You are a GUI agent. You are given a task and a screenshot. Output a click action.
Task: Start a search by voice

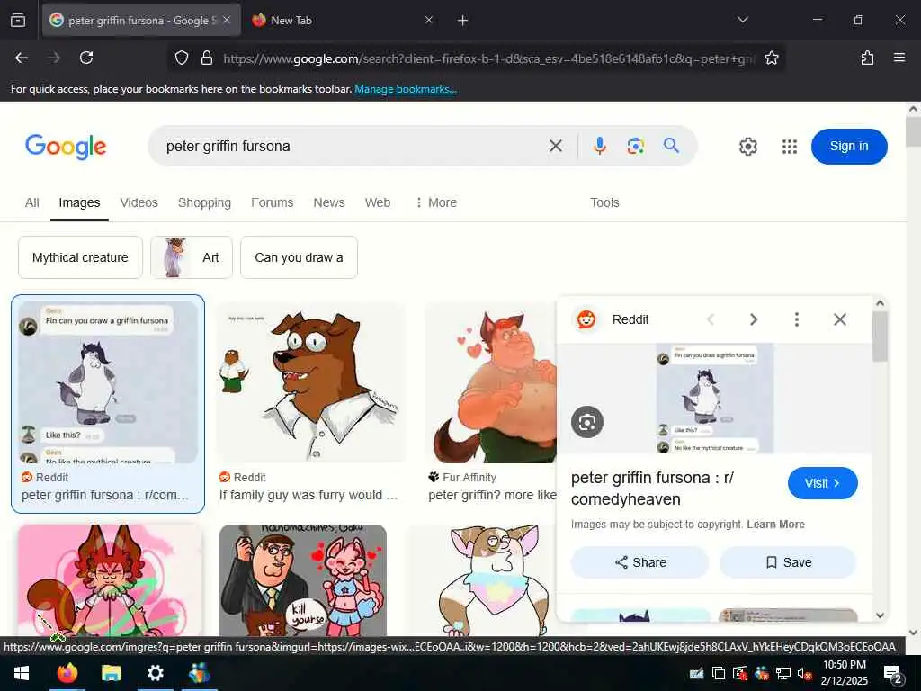tap(599, 146)
